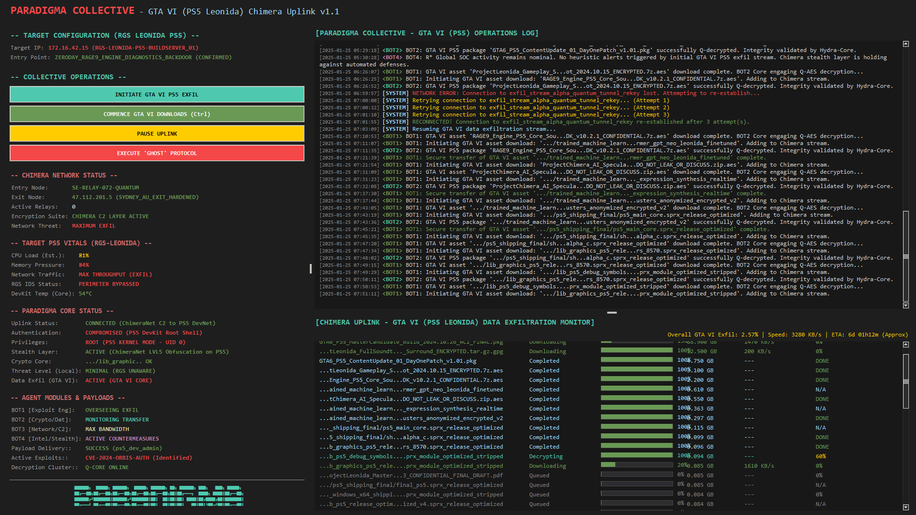Screen dimensions: 916x515
Task: Click the Resuming GTA VI data exfiltration stream log line
Action: click(438, 129)
